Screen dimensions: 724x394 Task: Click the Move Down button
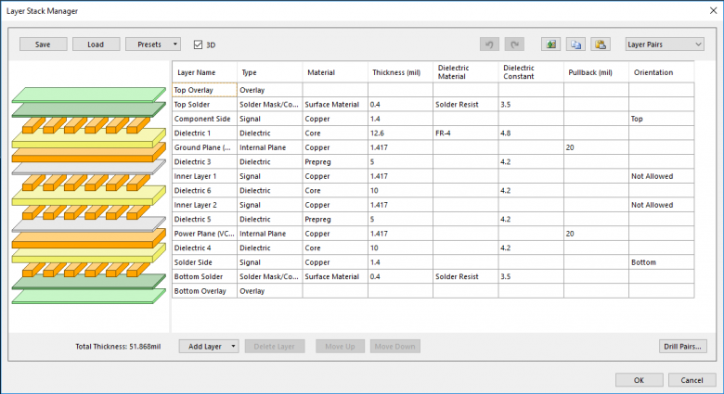pos(394,346)
